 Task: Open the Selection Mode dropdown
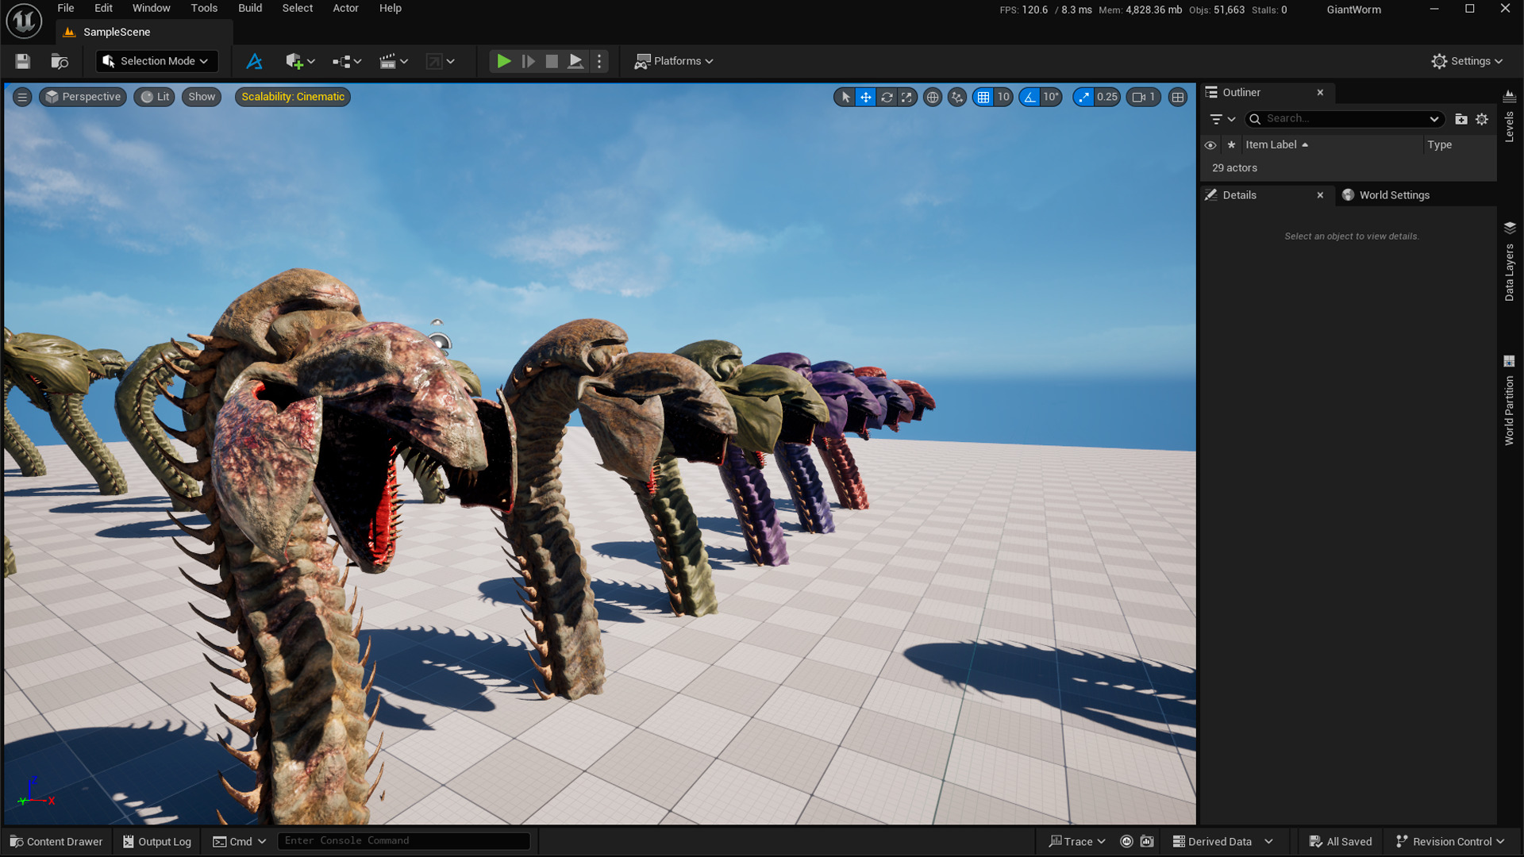[156, 61]
